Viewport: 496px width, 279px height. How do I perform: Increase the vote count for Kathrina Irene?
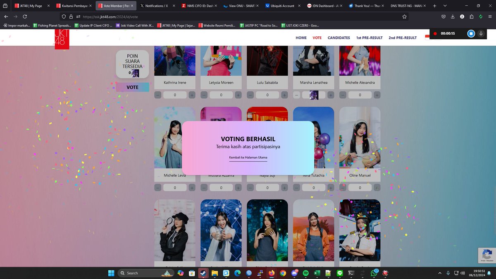[x=192, y=95]
